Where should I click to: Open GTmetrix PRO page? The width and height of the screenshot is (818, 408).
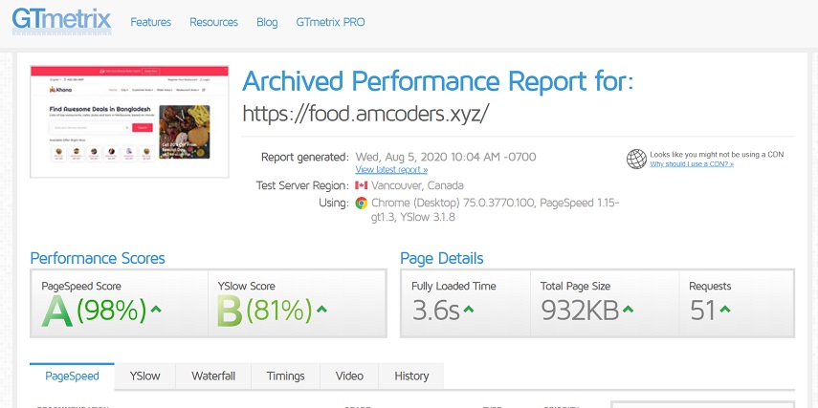point(330,22)
